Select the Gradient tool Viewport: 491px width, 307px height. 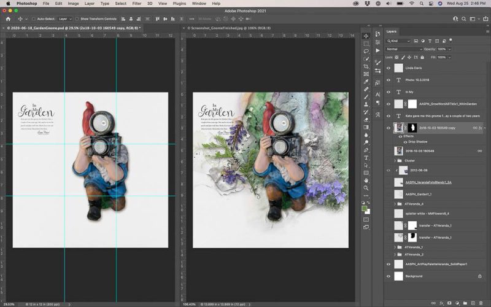[x=366, y=127]
